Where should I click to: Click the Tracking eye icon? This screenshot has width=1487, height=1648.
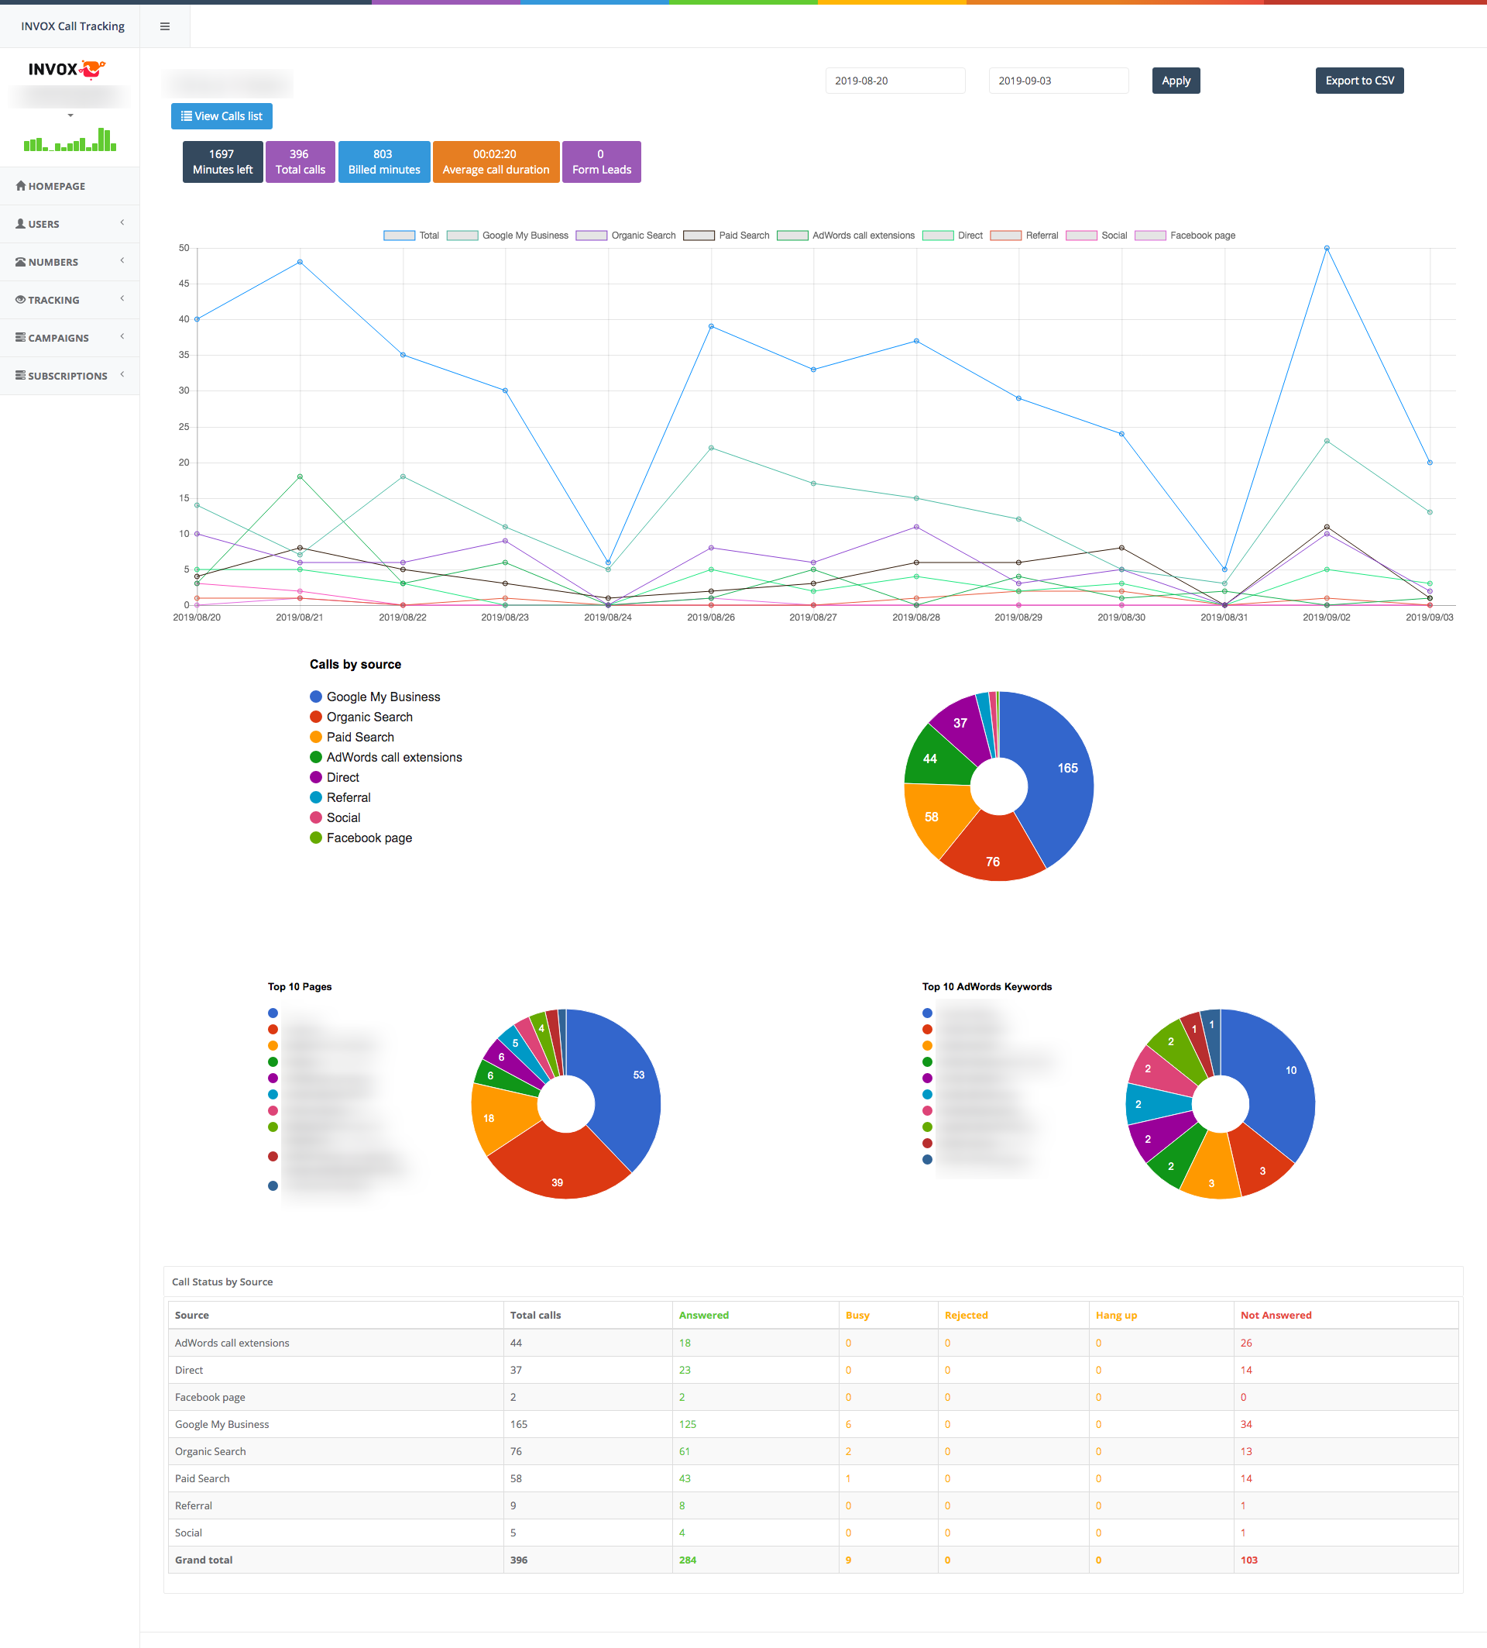(20, 299)
